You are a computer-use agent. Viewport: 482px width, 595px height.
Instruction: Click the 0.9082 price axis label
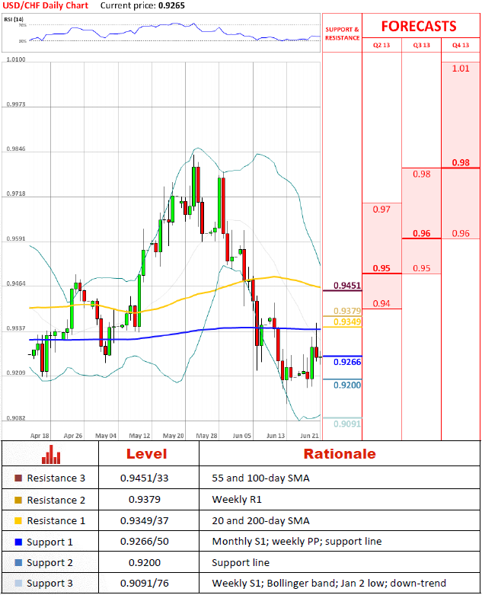16,418
